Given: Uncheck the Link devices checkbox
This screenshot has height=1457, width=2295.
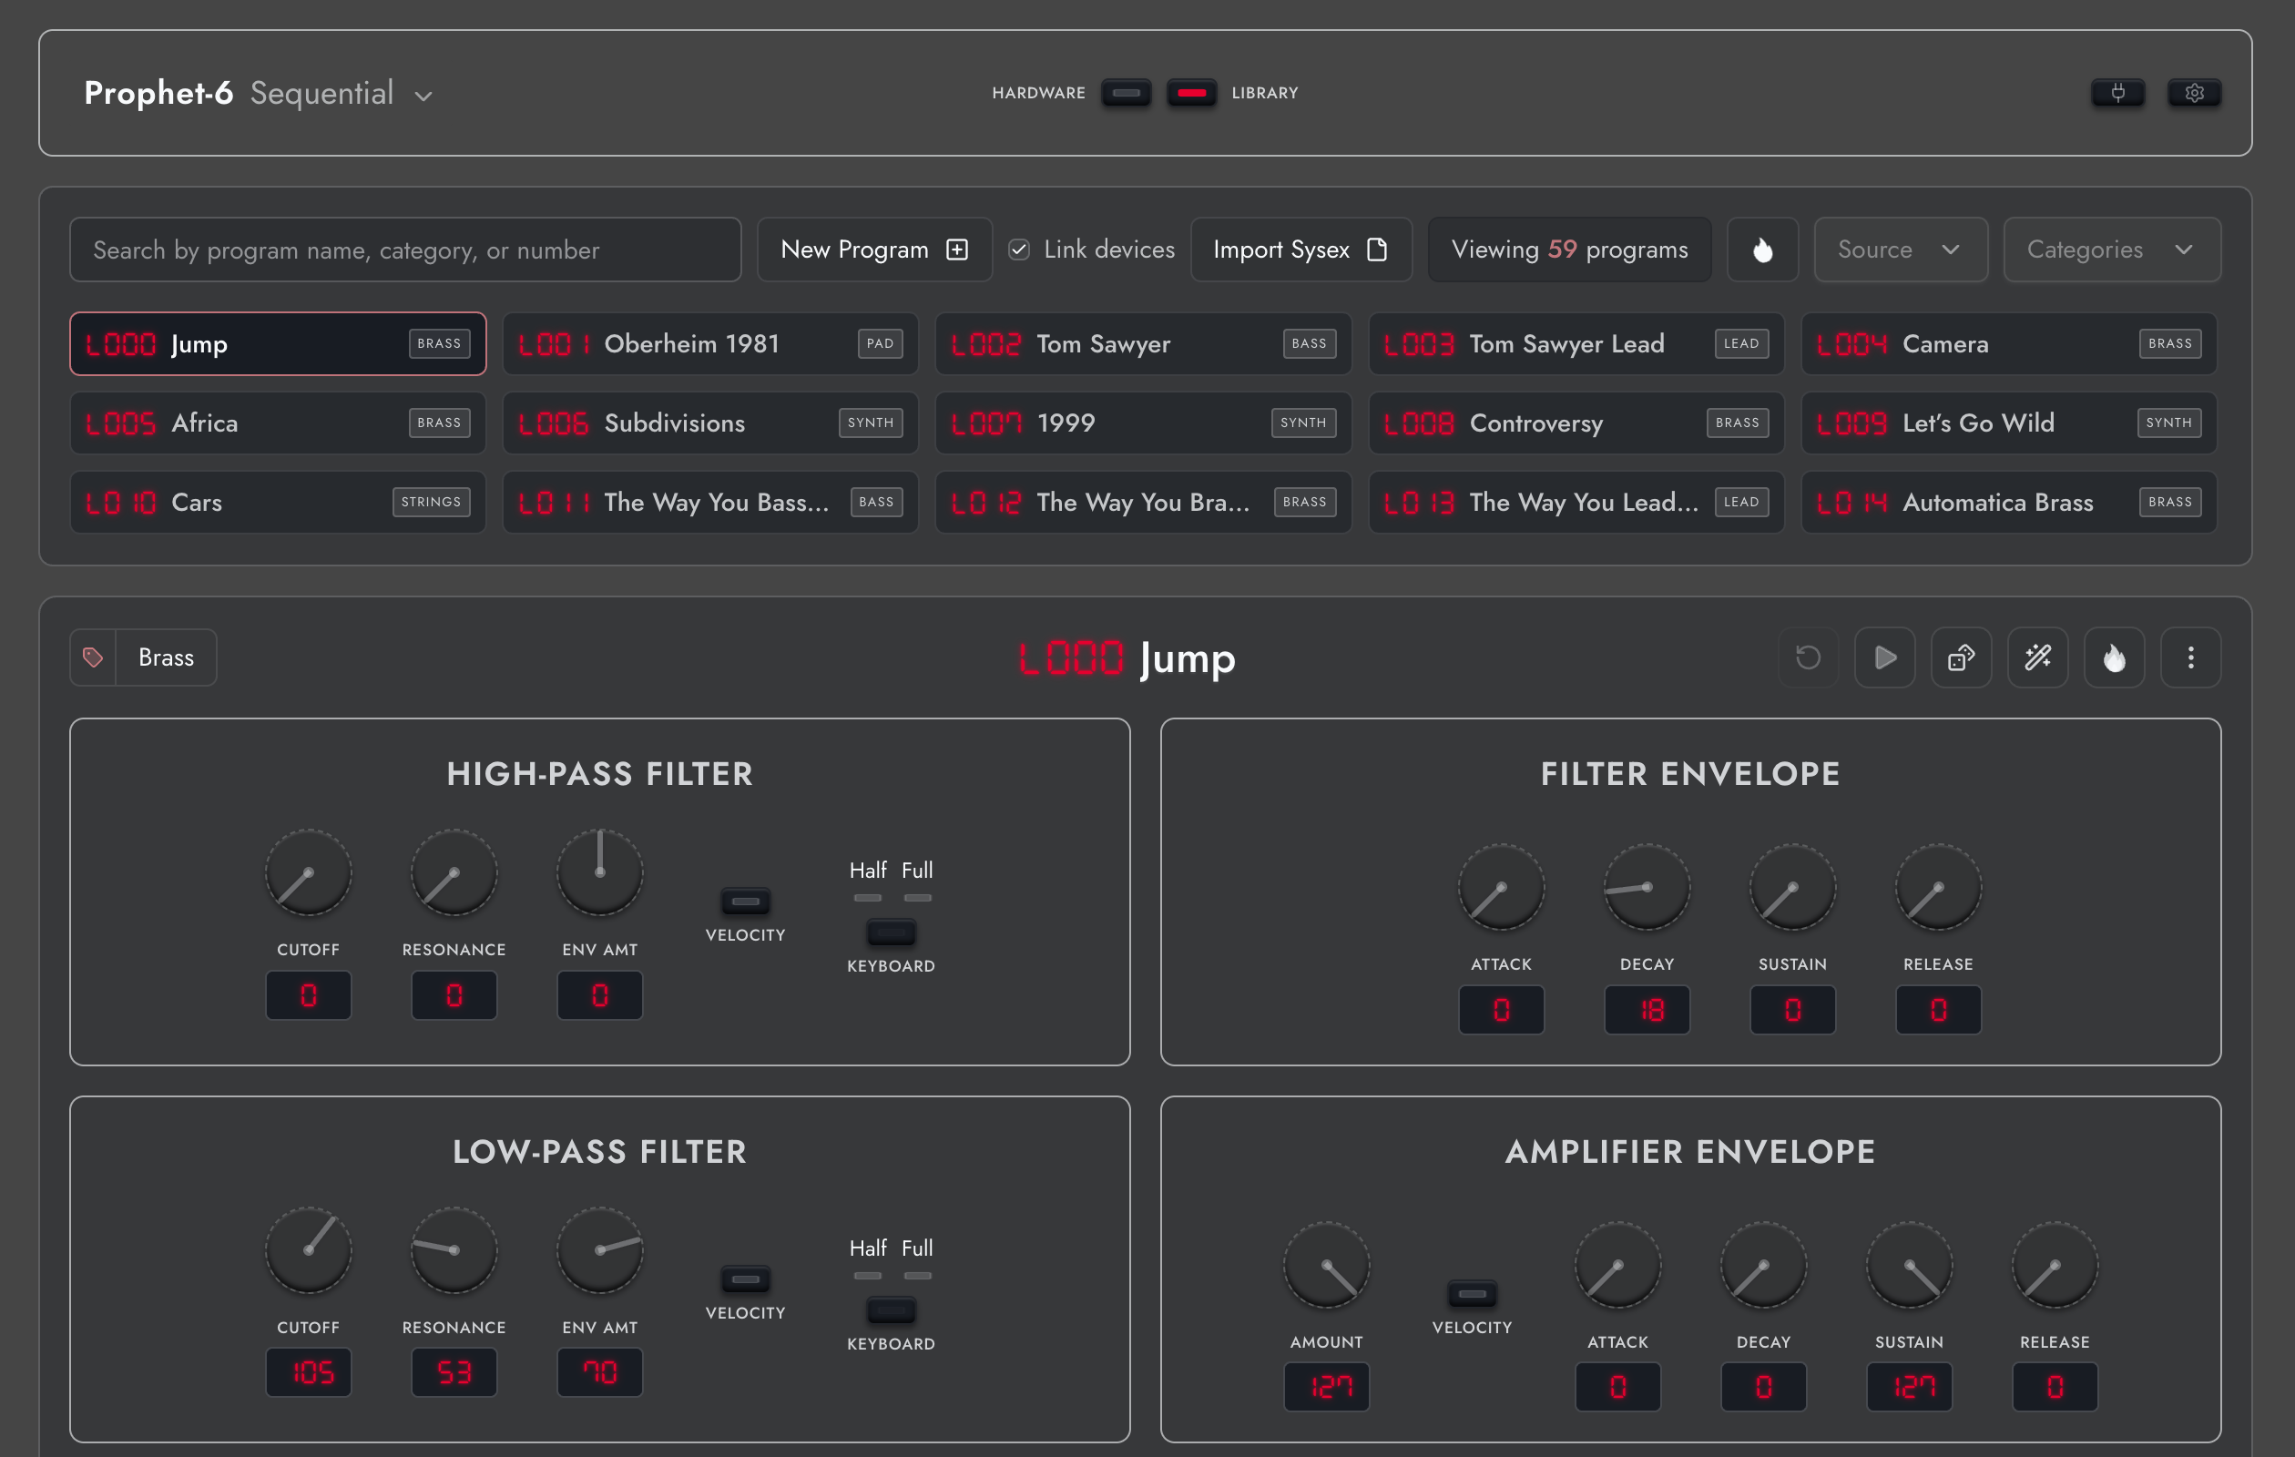Looking at the screenshot, I should click(1019, 250).
